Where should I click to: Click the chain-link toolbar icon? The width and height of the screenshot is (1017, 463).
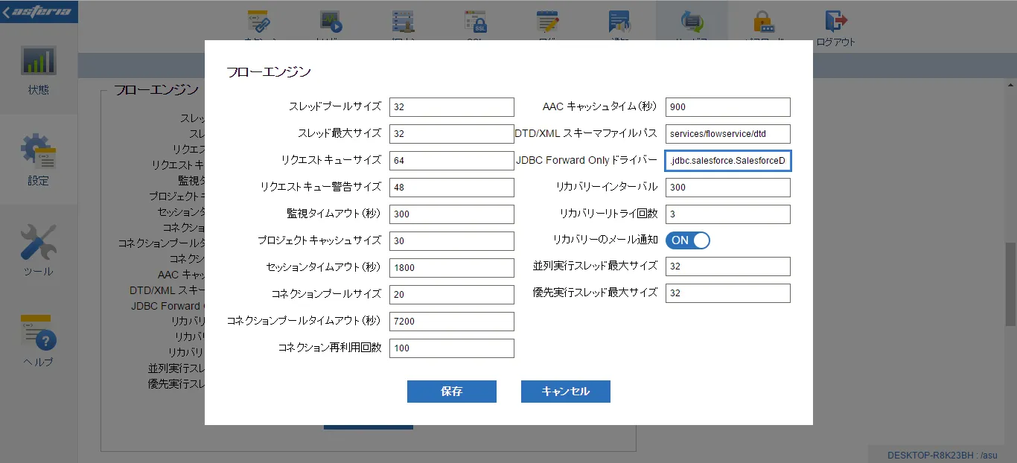pyautogui.click(x=258, y=22)
